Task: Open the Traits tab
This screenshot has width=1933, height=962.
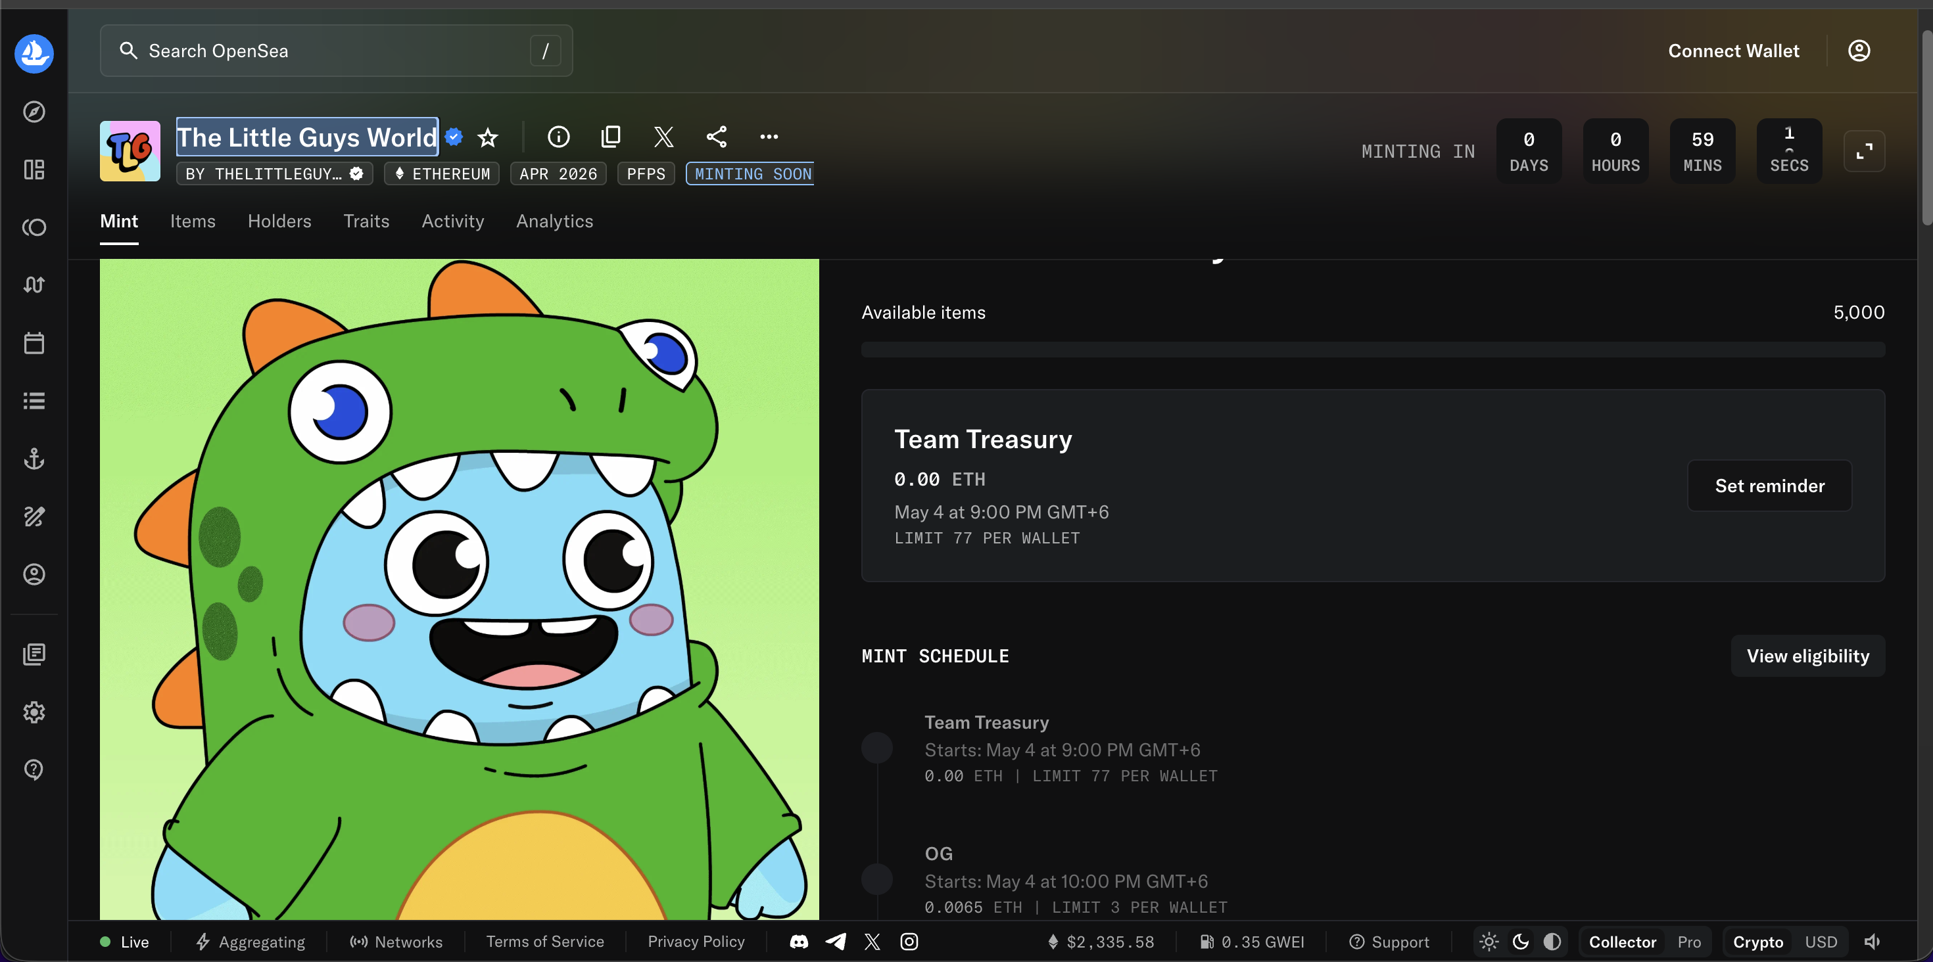Action: [366, 221]
